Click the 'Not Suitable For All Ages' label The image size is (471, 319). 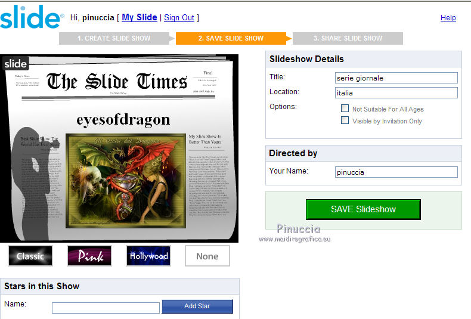tap(388, 109)
